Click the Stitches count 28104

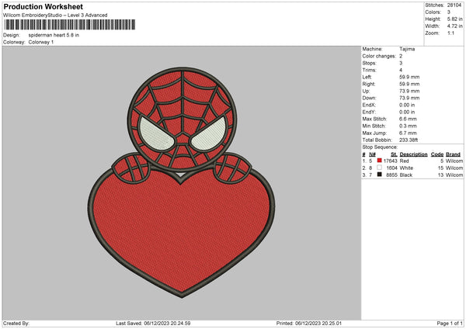click(454, 5)
